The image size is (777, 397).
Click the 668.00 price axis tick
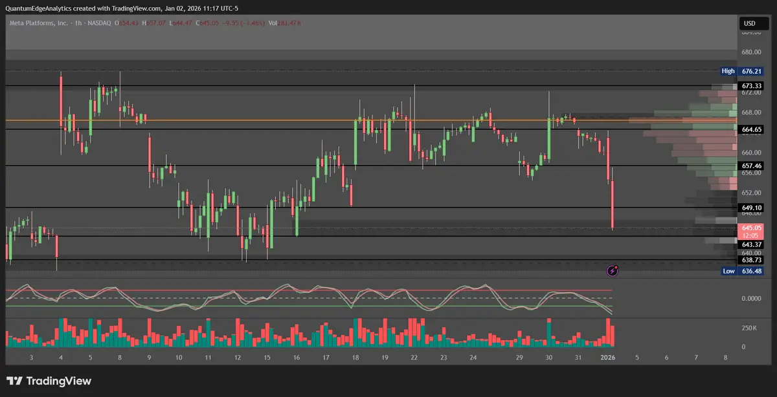pyautogui.click(x=751, y=113)
